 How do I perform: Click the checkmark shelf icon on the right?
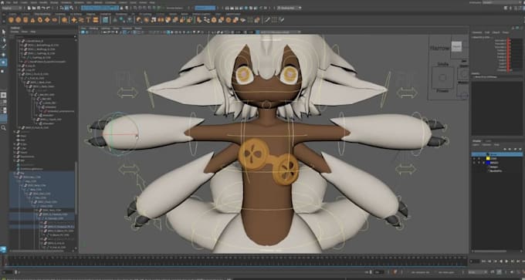[x=282, y=20]
